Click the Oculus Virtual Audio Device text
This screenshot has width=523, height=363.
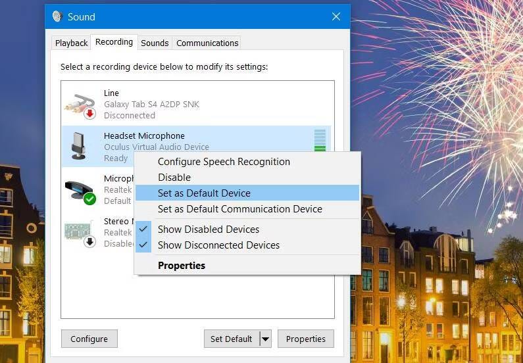(157, 147)
